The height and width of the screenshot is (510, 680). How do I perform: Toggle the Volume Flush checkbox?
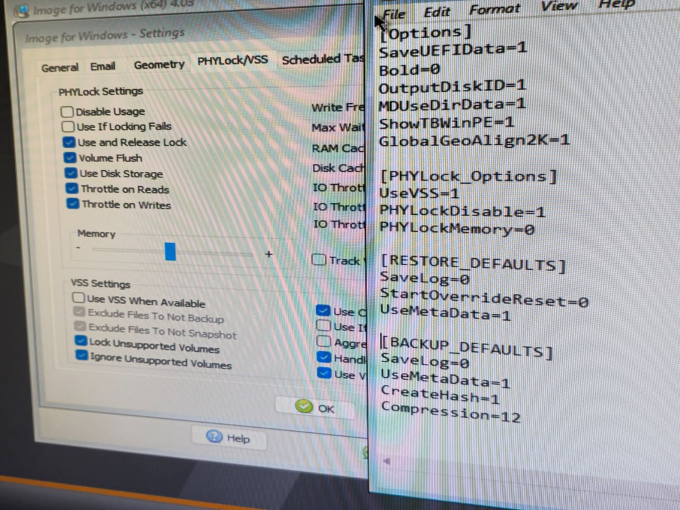[69, 157]
